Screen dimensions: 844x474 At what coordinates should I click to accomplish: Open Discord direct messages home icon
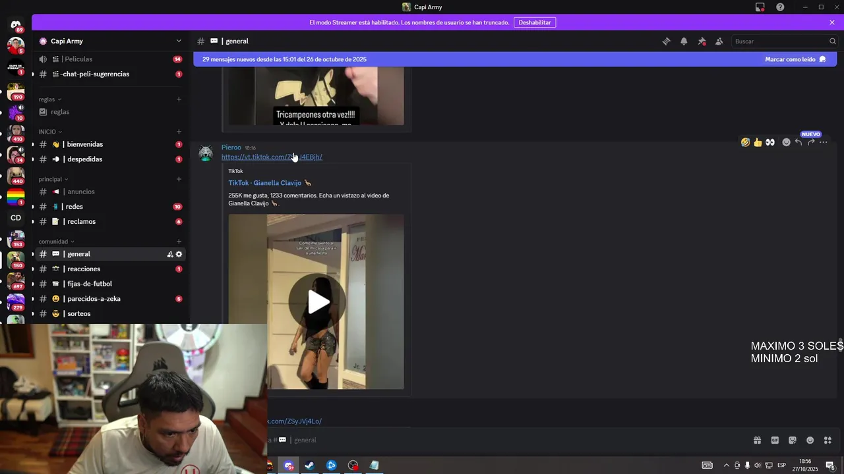pyautogui.click(x=16, y=25)
